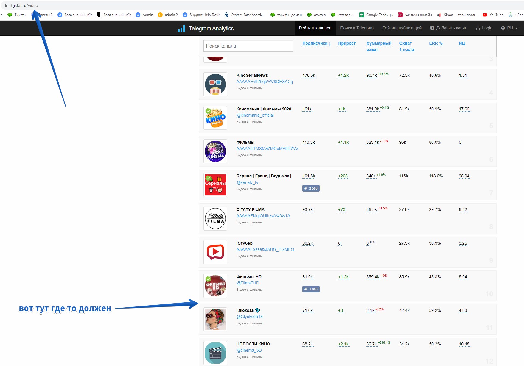Click the НОВОСТИ КИНО title

point(253,344)
